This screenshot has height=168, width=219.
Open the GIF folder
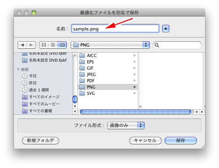pos(108,68)
